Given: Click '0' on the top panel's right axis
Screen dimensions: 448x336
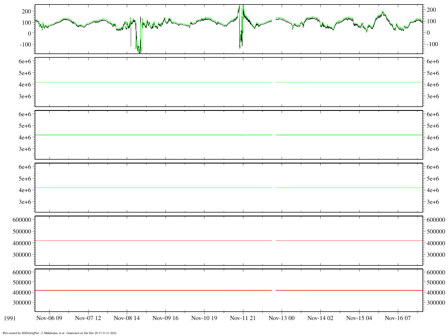Looking at the screenshot, I should [428, 33].
